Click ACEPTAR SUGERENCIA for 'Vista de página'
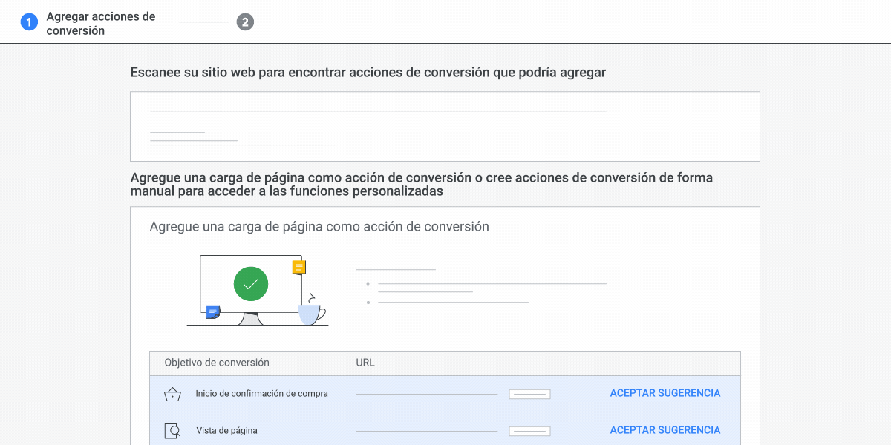The width and height of the screenshot is (891, 445). pos(665,429)
